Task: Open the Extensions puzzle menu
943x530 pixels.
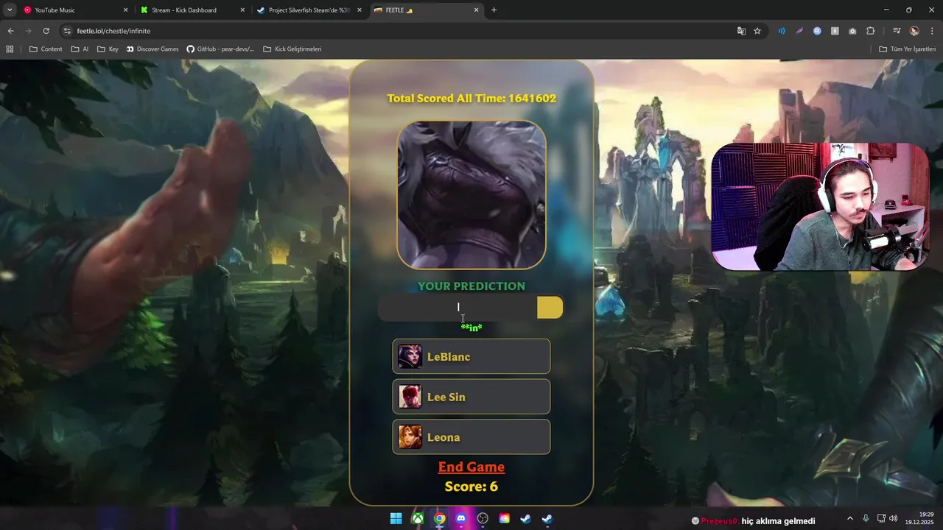Action: point(871,31)
